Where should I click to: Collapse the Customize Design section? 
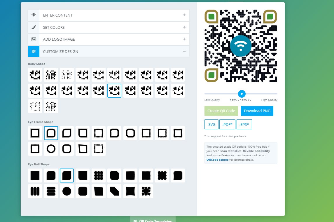pos(109,51)
